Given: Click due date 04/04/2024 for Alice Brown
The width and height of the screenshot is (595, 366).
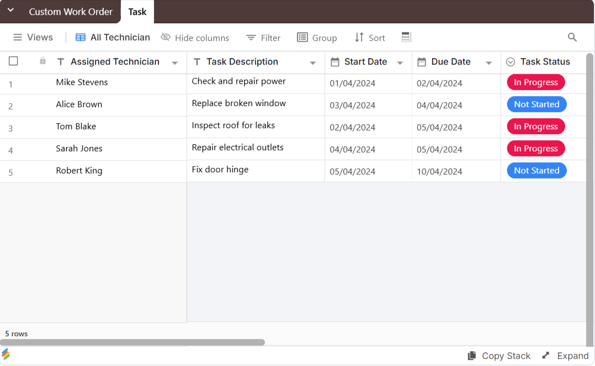Looking at the screenshot, I should click(x=456, y=105).
